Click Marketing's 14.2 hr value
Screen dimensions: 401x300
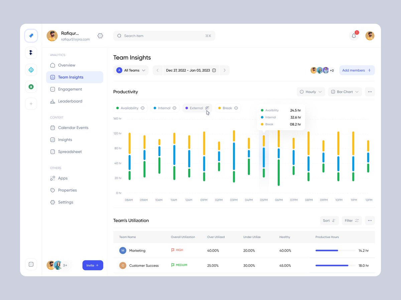tap(364, 250)
